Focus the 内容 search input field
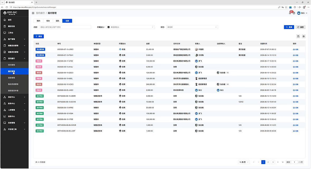Viewport: 311px width, 169px height. [x=65, y=27]
